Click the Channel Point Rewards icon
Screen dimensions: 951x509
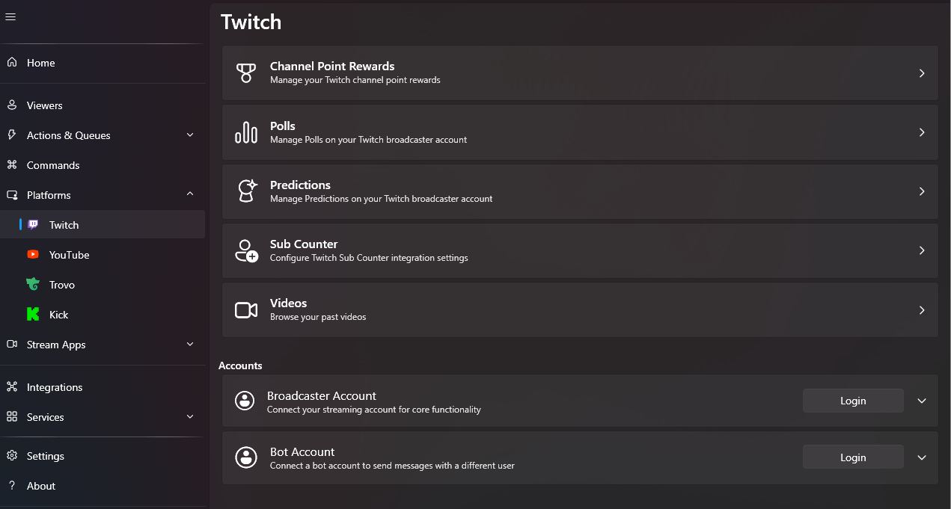click(246, 73)
